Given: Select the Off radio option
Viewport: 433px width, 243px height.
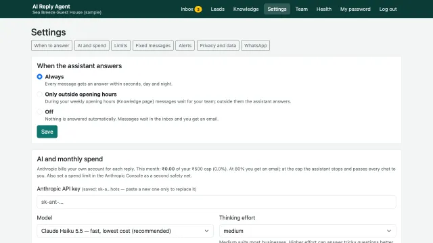Looking at the screenshot, I should 39,112.
